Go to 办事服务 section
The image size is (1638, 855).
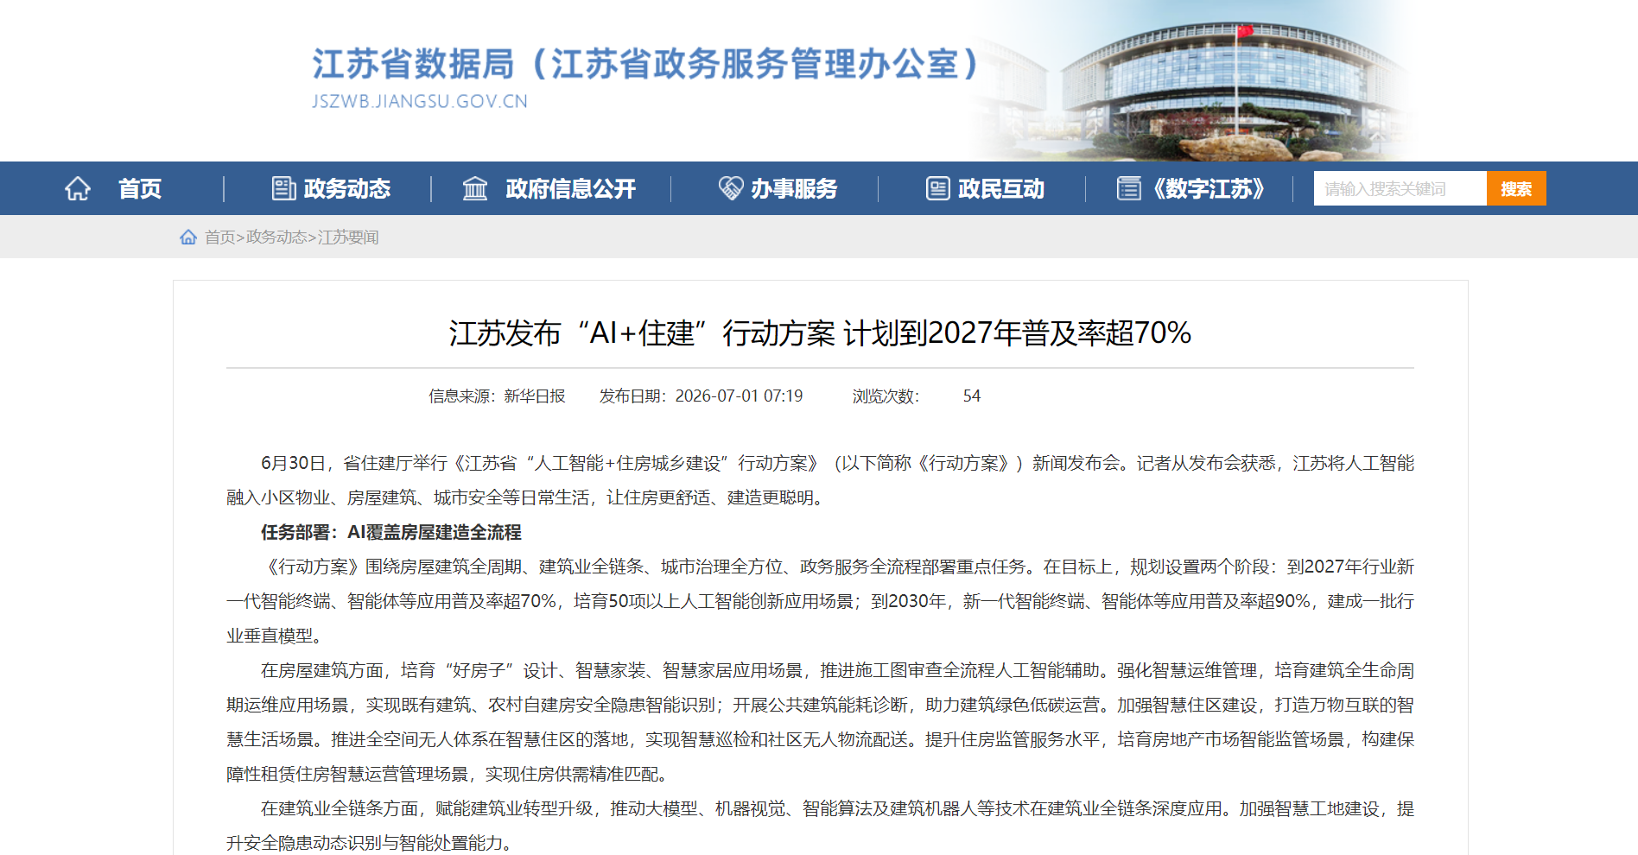coord(794,188)
